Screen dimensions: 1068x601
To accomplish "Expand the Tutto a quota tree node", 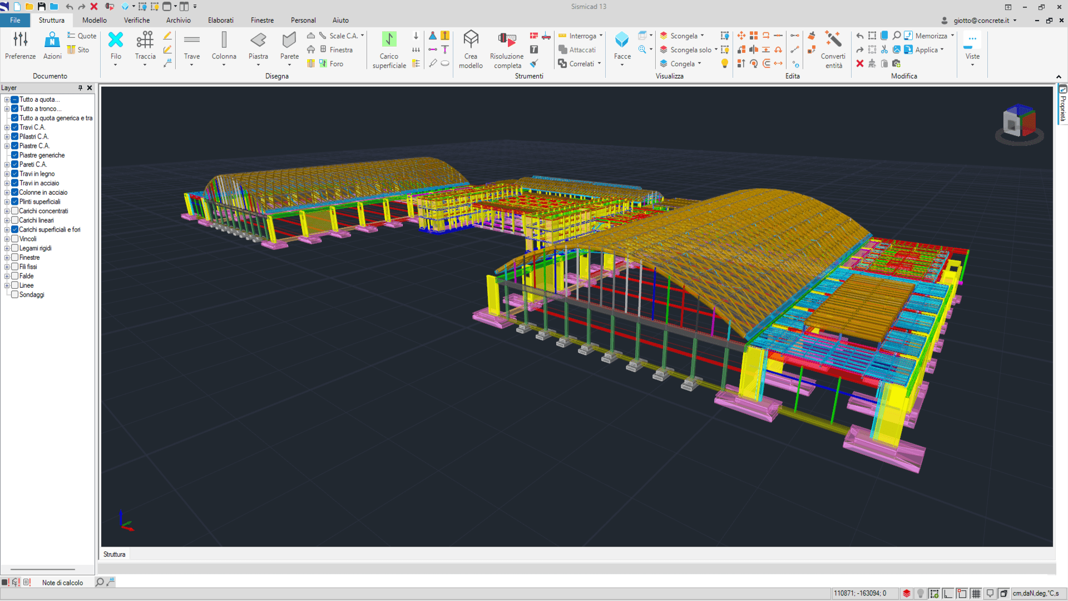I will click(x=7, y=100).
